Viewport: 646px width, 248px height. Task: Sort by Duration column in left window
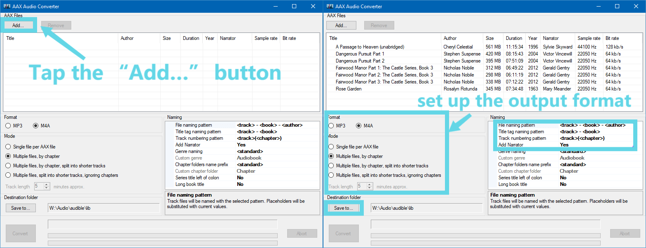pos(192,38)
